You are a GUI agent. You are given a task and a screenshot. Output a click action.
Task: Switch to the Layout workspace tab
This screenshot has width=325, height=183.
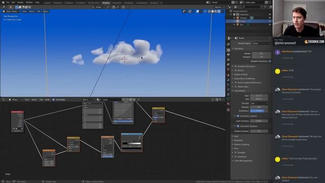tap(47, 3)
